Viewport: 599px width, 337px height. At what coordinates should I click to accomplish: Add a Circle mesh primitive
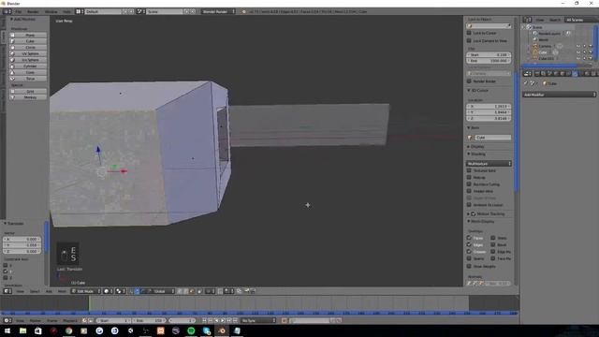28,48
